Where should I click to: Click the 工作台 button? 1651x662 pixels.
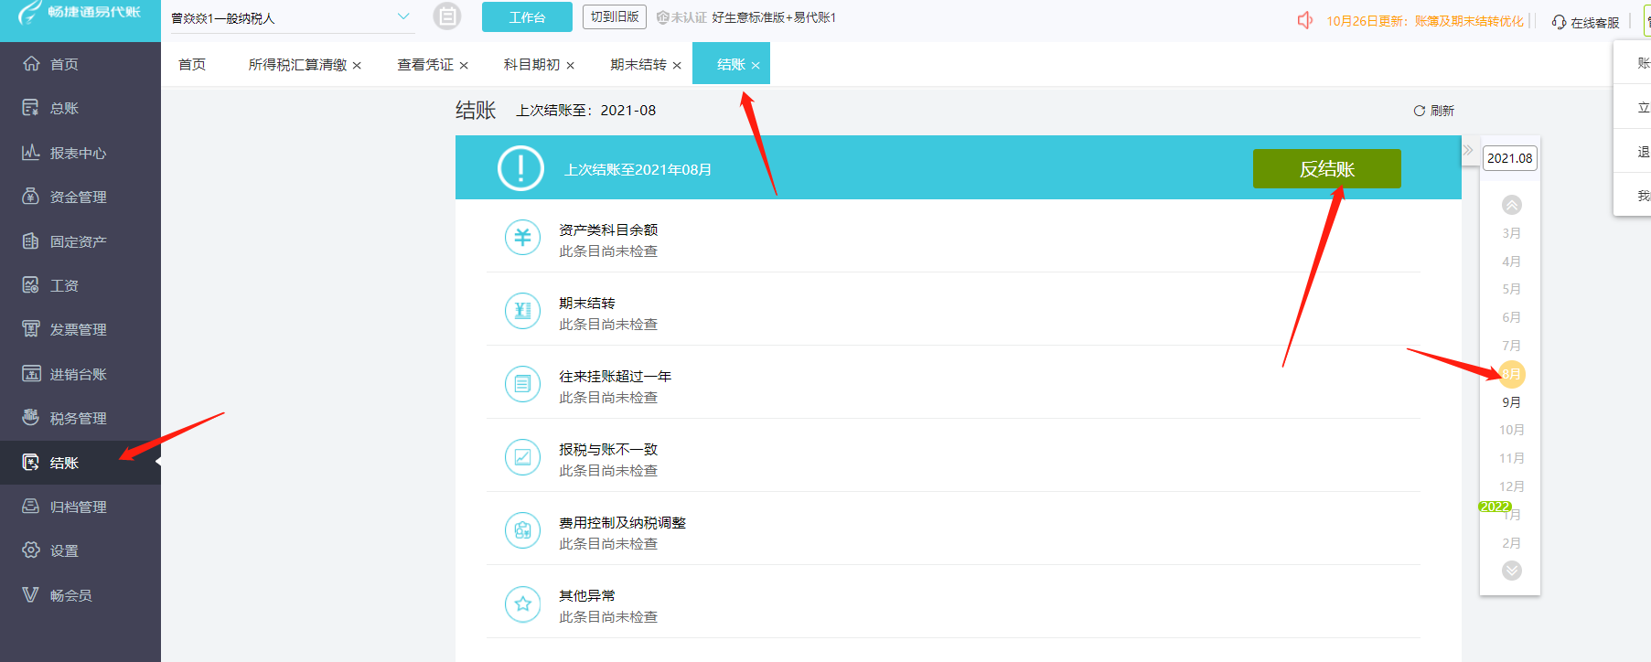527,17
